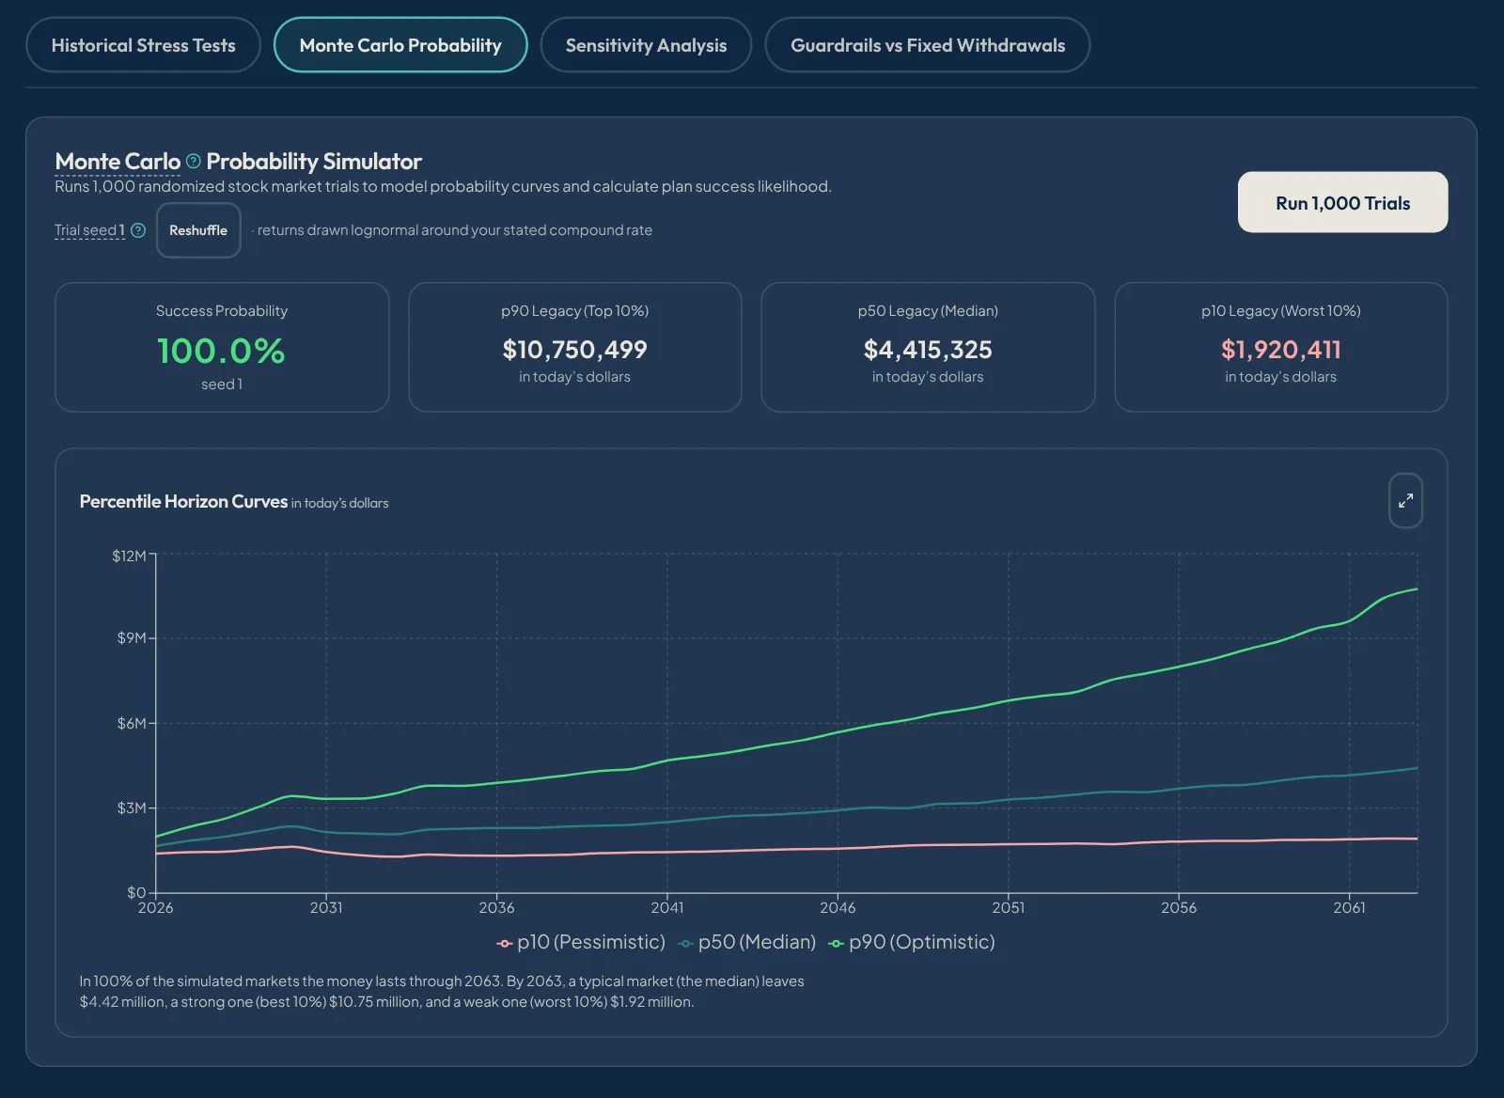This screenshot has height=1098, width=1504.
Task: Click the $3M y-axis label
Action: point(132,808)
